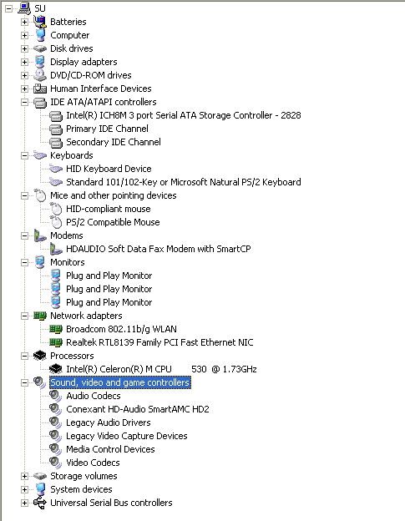Viewport: 405px width, 521px height.
Task: Collapse the Monitors node
Action: click(x=24, y=262)
